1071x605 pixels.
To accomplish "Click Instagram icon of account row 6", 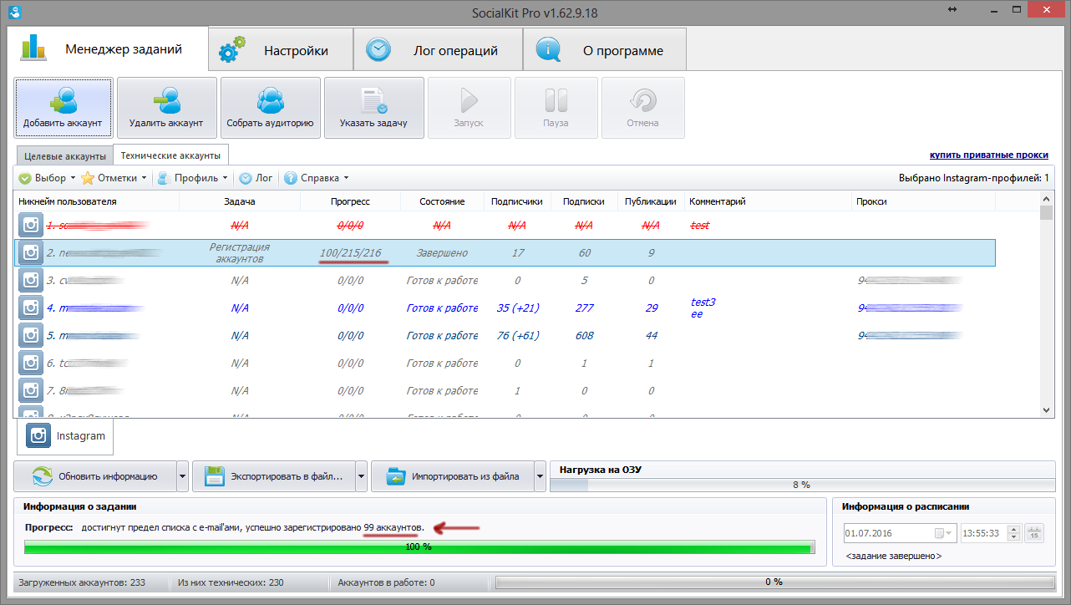I will pyautogui.click(x=31, y=363).
